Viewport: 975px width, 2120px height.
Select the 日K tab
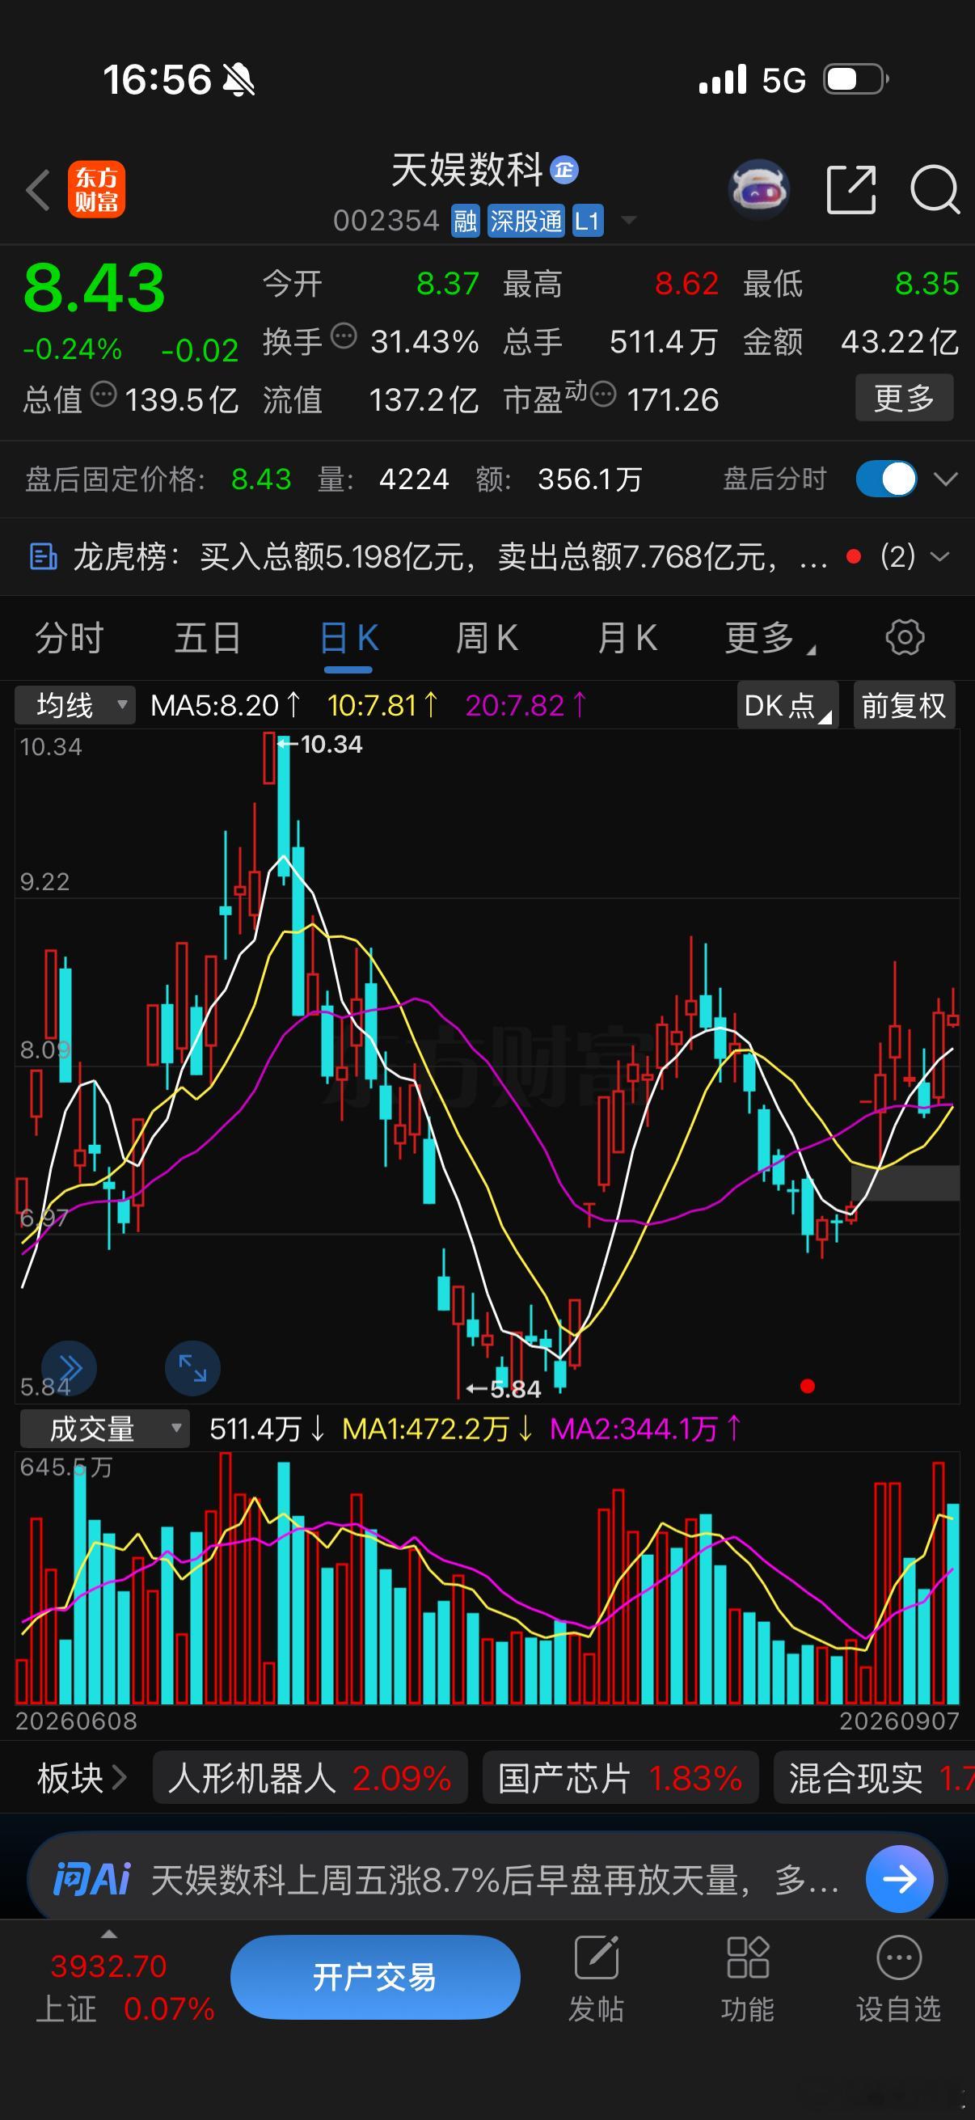point(349,638)
